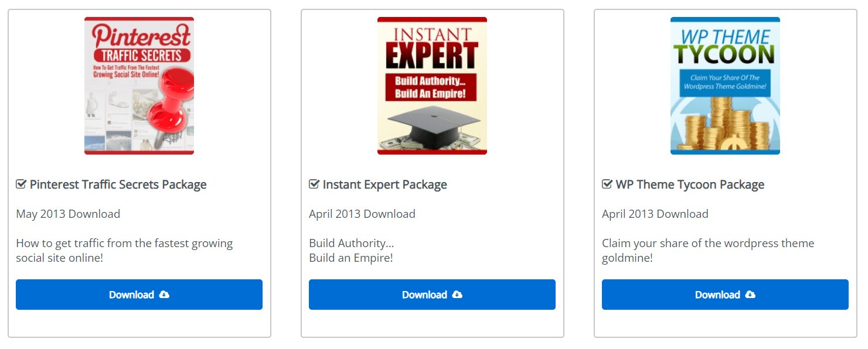Open the WP Theme Tycoon cover image
This screenshot has height=349, width=868.
(725, 85)
